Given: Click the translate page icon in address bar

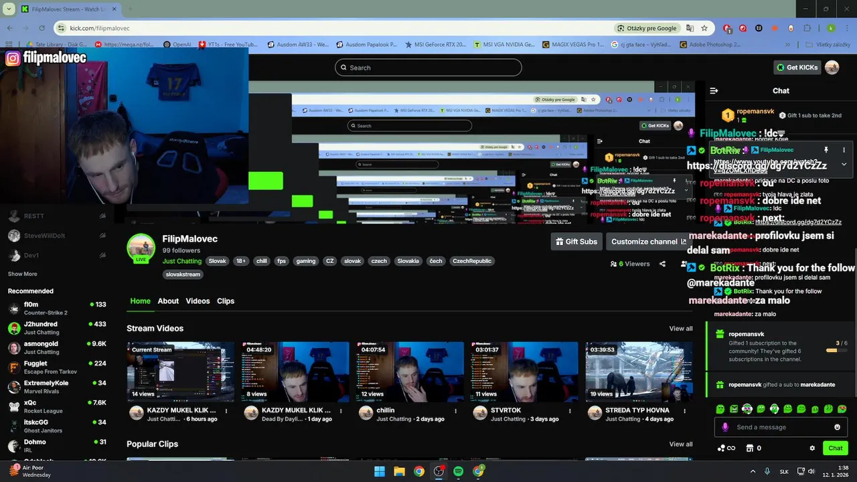Looking at the screenshot, I should click(690, 28).
